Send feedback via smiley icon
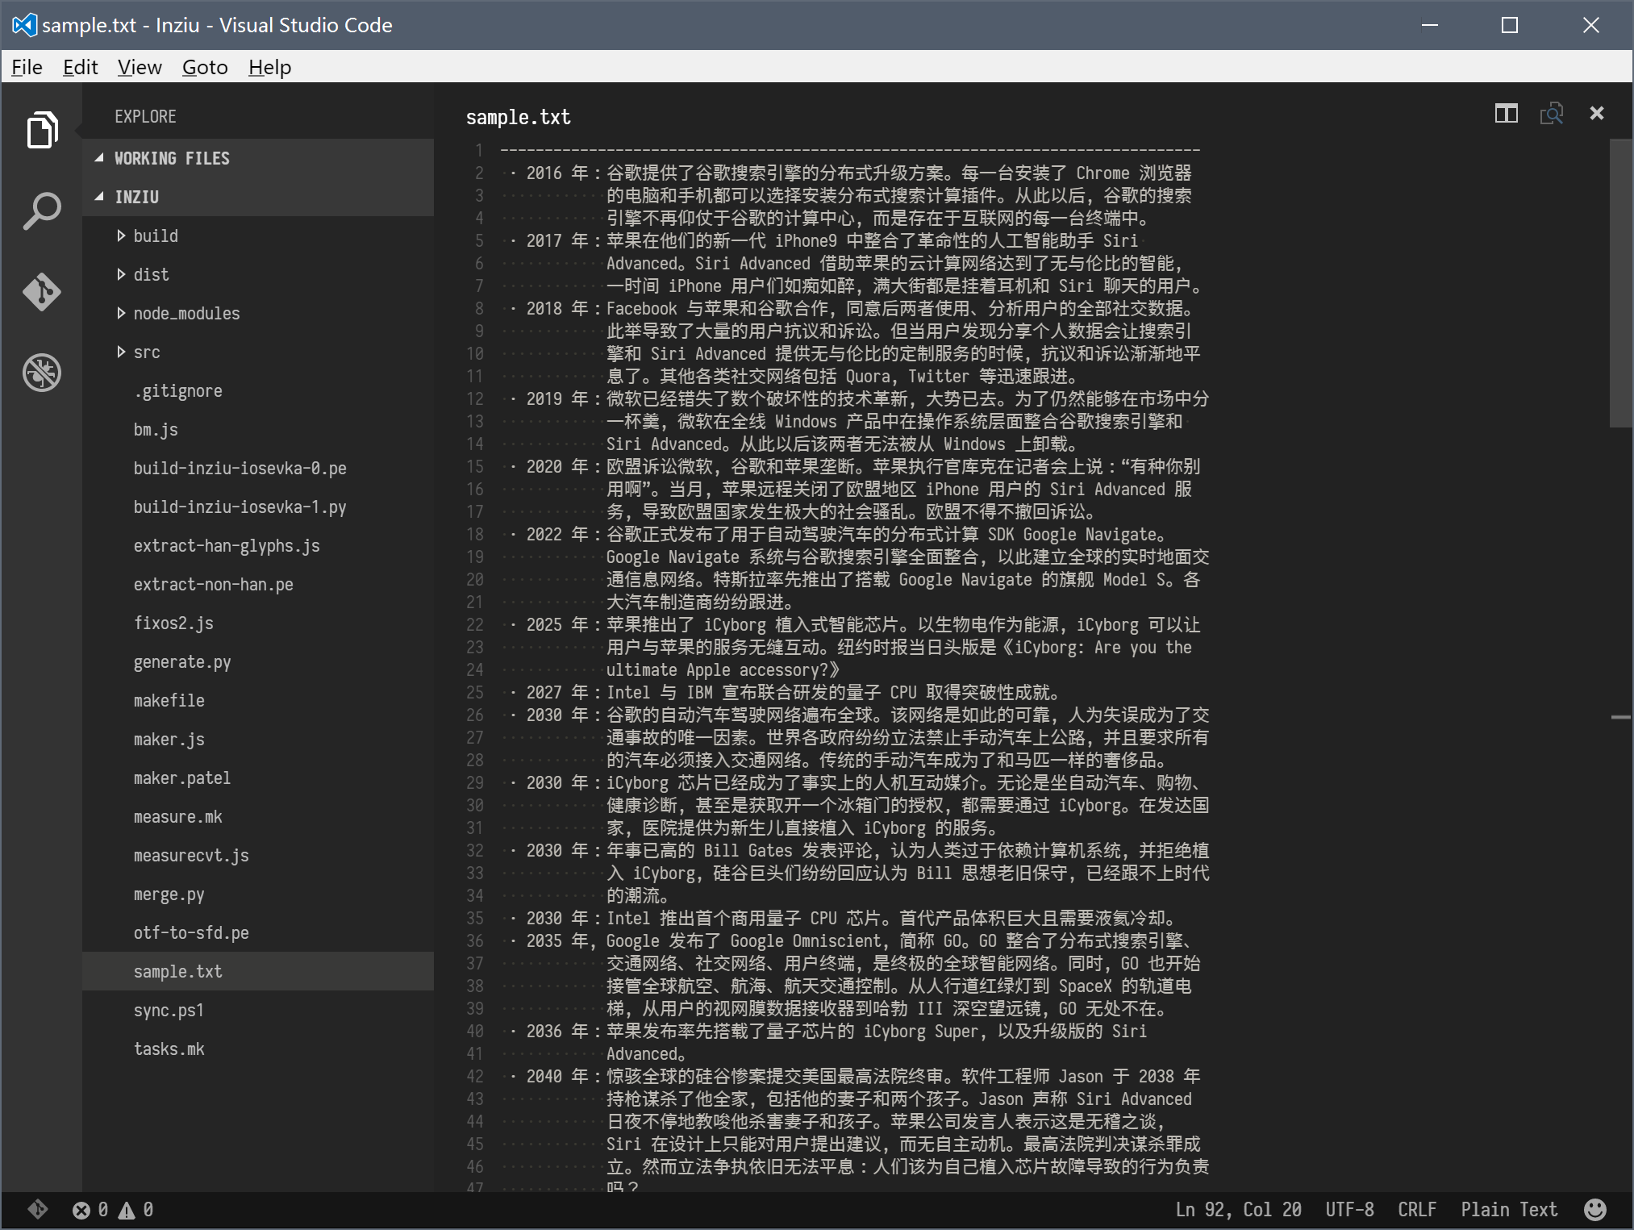The image size is (1634, 1230). (1594, 1209)
